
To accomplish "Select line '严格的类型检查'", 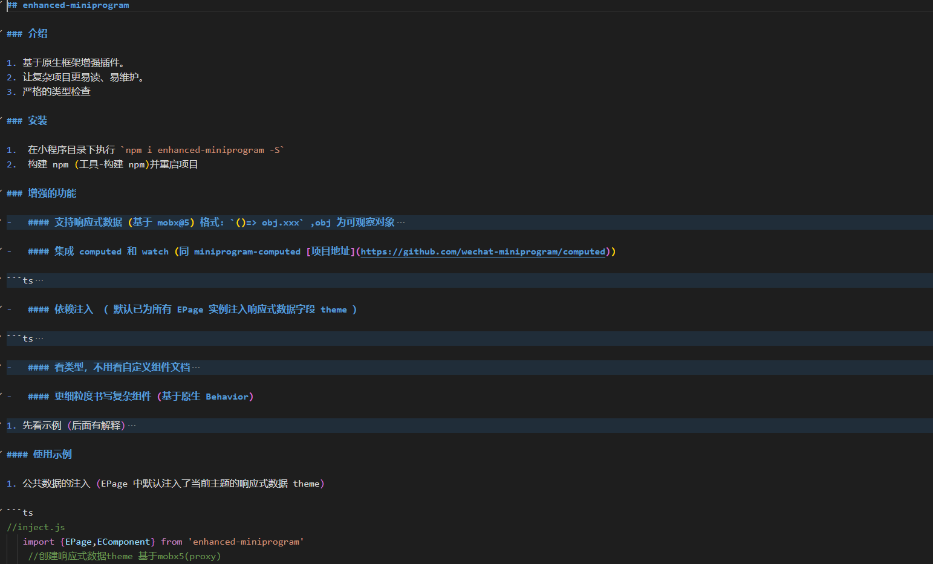I will coord(56,92).
